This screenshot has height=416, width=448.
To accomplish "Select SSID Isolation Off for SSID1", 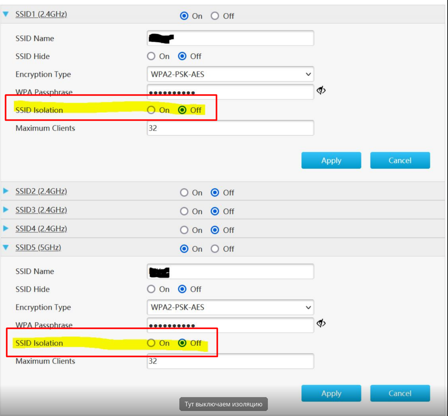I will pos(182,110).
